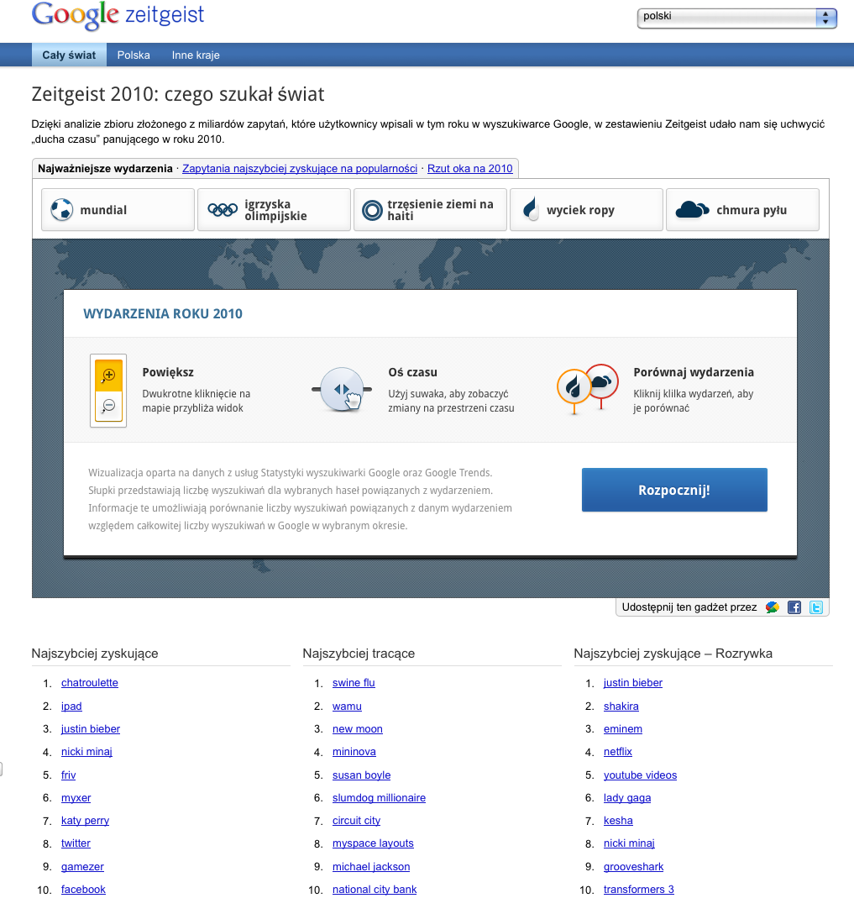The width and height of the screenshot is (854, 914).
Task: Share the gadget via Facebook icon
Action: [794, 607]
